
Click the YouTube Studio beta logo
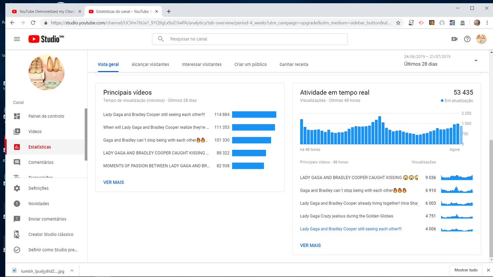pos(46,39)
